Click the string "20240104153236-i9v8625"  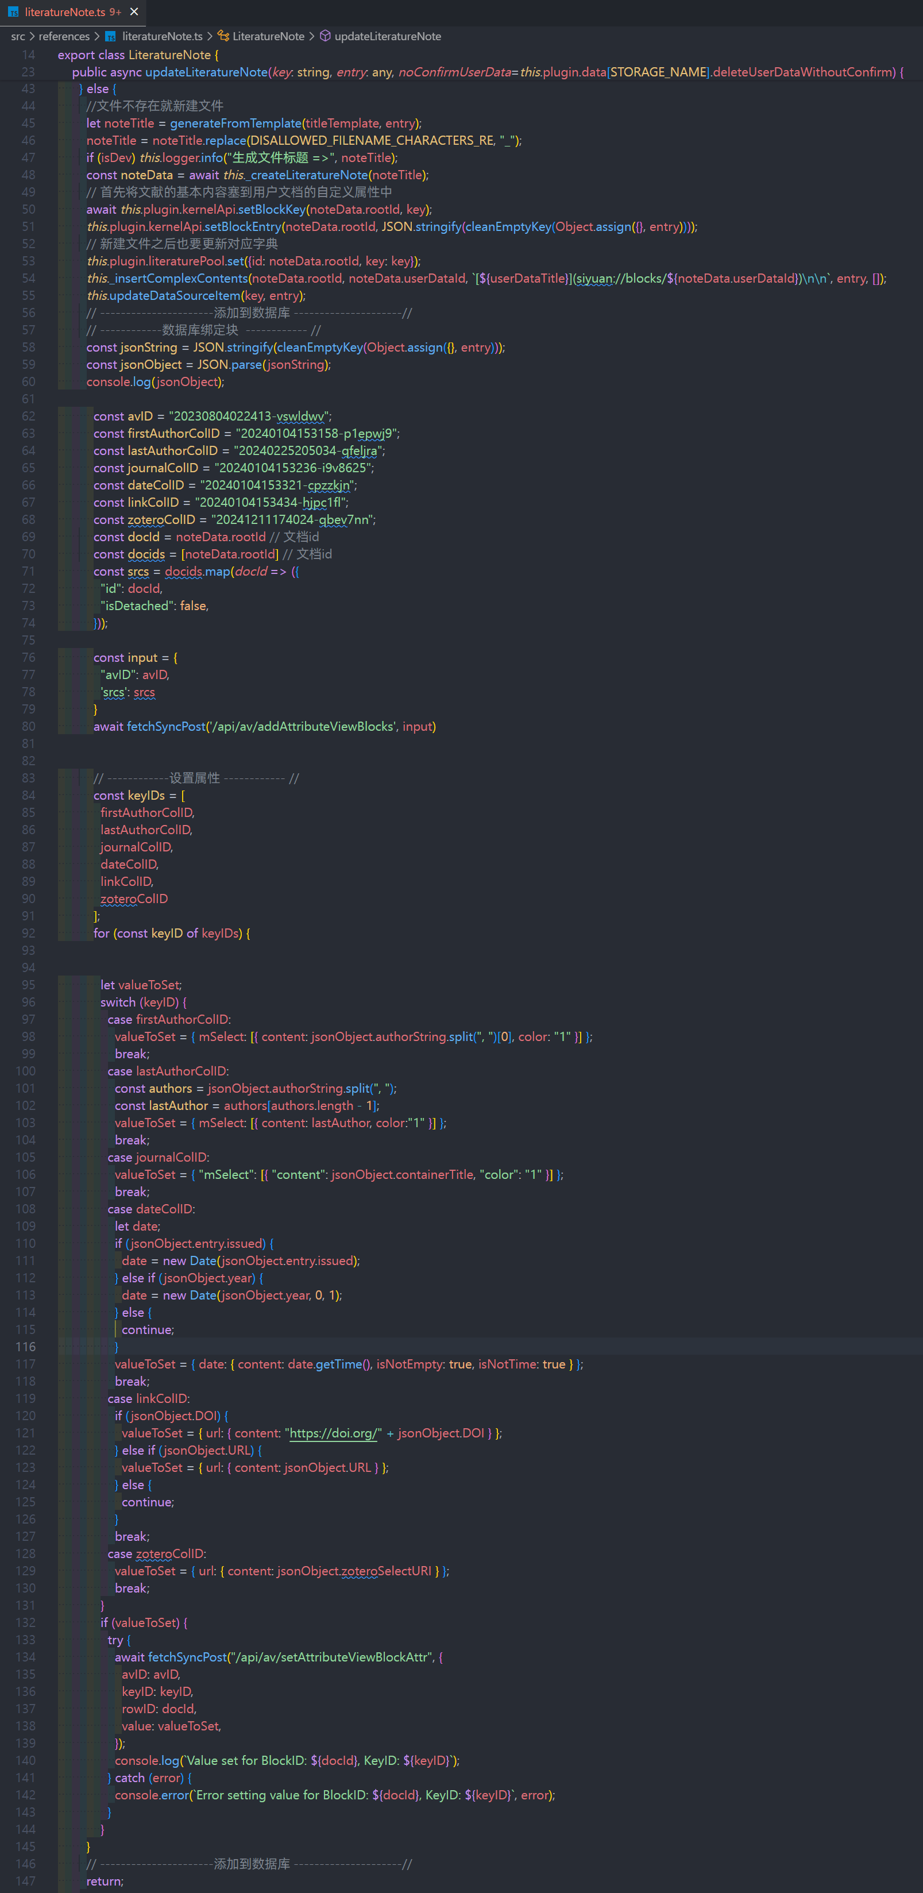pyautogui.click(x=292, y=468)
